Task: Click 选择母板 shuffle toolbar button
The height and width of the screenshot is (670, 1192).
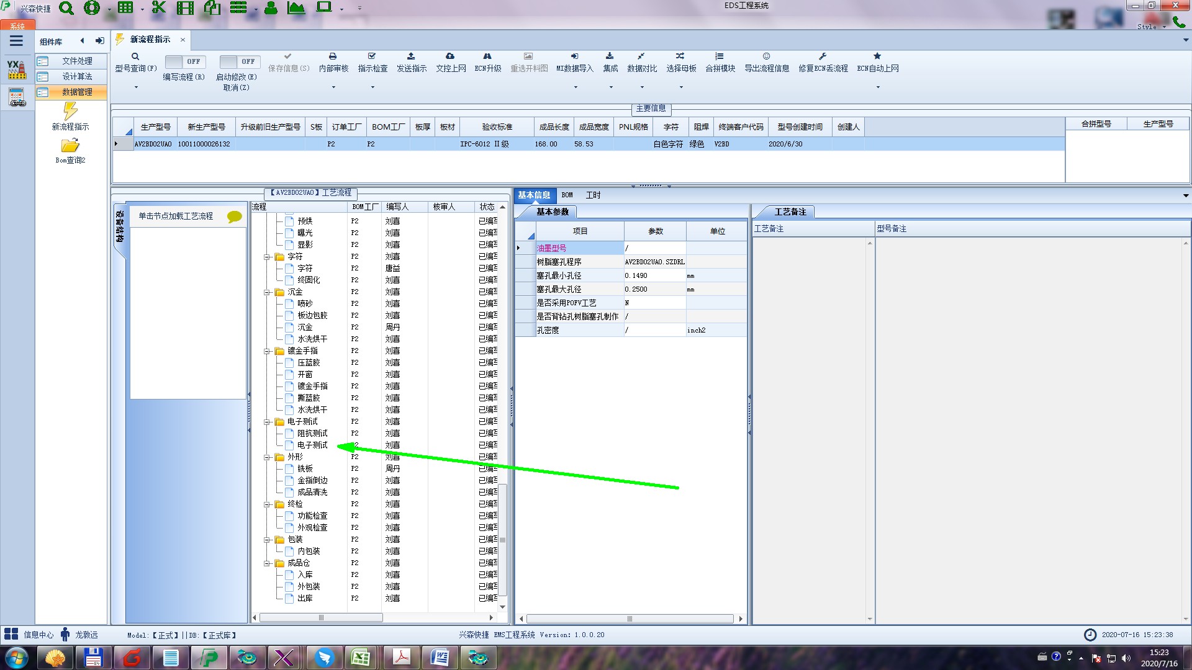Action: (x=681, y=63)
